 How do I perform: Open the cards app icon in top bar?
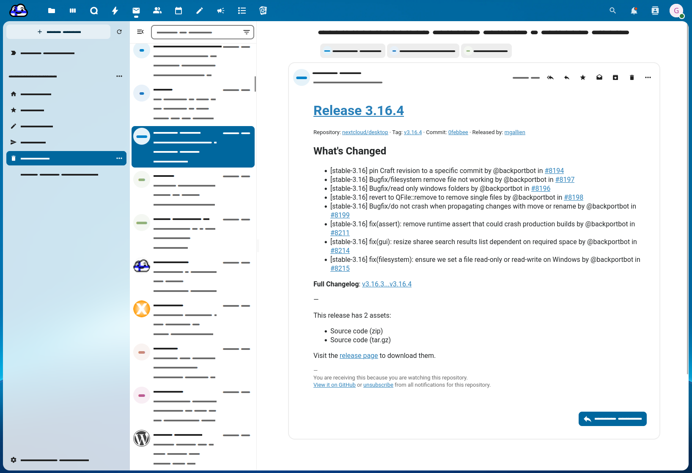[263, 11]
